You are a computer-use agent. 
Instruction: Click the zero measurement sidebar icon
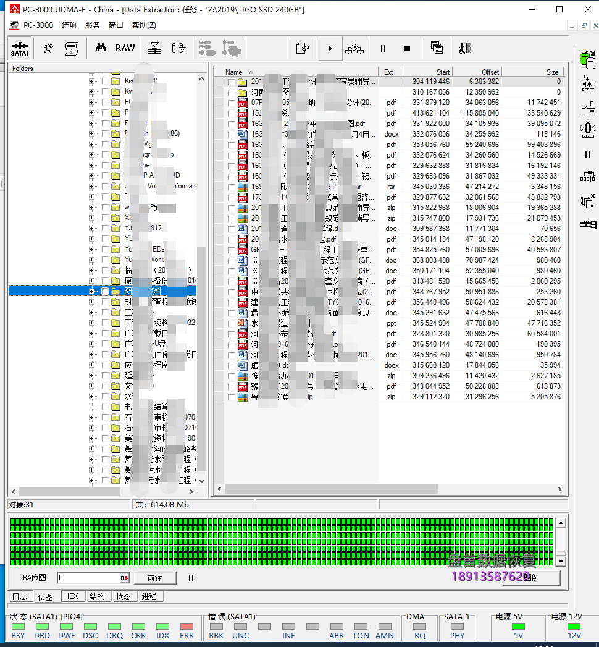(588, 131)
